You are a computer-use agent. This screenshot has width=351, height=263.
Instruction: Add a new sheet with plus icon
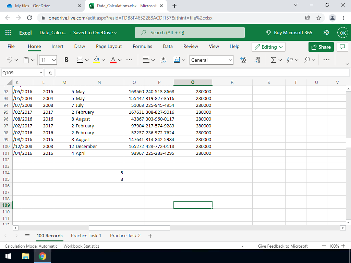pos(150,236)
